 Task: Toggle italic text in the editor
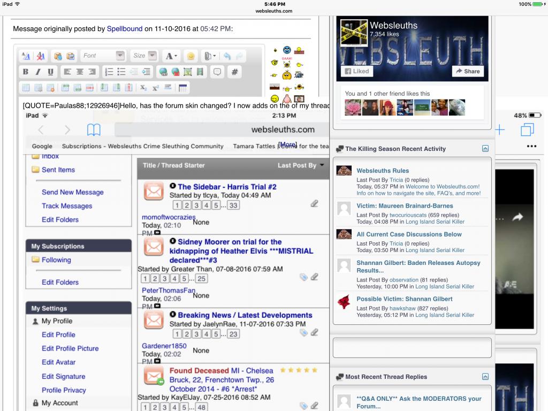tap(38, 72)
